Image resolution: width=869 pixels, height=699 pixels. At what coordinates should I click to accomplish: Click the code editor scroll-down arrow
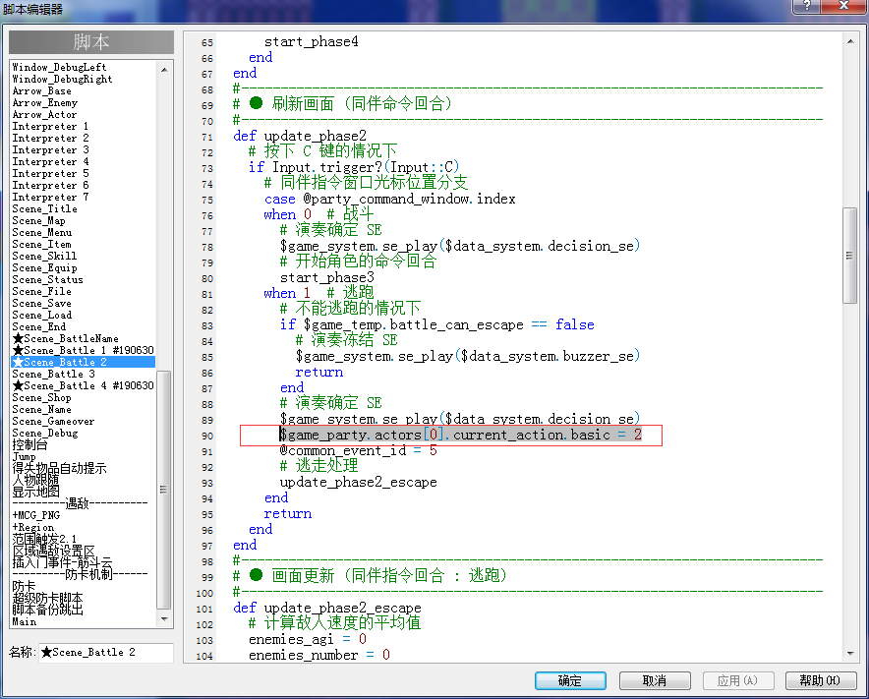[850, 654]
